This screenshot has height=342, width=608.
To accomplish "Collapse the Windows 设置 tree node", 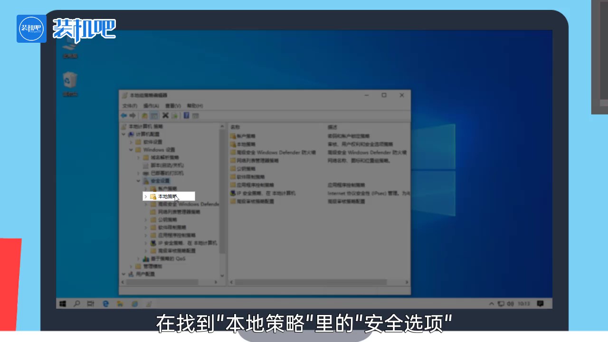I will click(131, 150).
